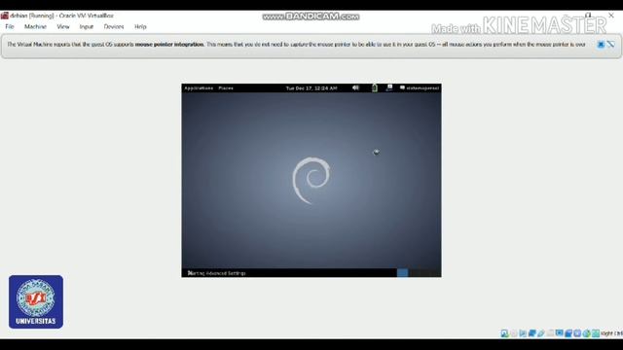Image resolution: width=623 pixels, height=350 pixels.
Task: Open the Machine menu
Action: coord(35,26)
